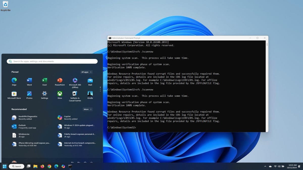This screenshot has height=170, width=303.
Task: Click the 'Administrator: Command Prompt' window title
Action: [x=126, y=38]
